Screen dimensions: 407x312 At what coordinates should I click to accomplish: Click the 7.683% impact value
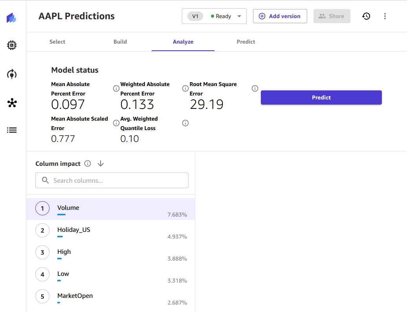coord(177,215)
